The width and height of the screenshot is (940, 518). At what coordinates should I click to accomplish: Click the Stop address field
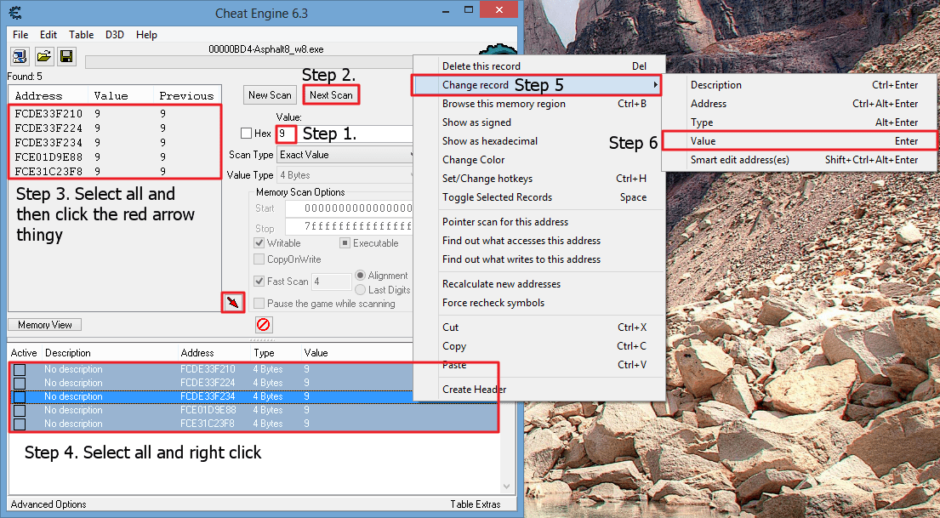click(x=350, y=226)
